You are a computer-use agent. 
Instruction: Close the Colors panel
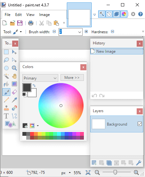(83, 67)
